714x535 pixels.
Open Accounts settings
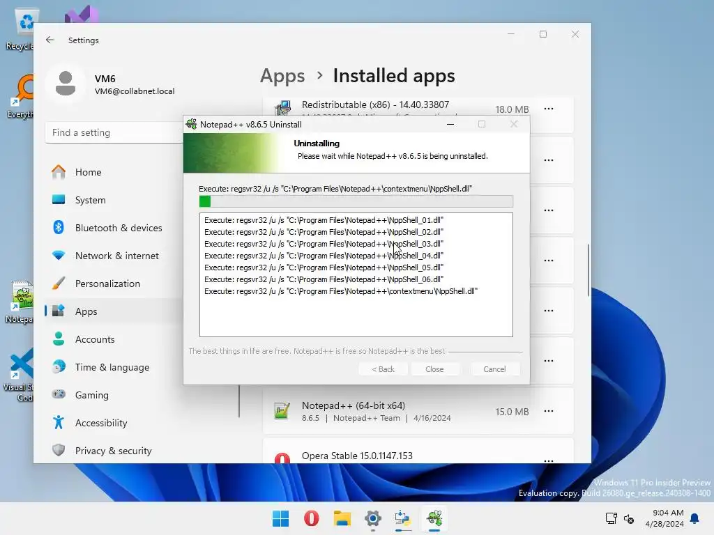pos(114,339)
